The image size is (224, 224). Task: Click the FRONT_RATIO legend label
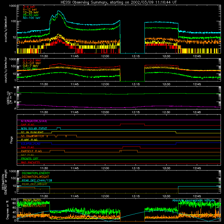tap(32, 200)
